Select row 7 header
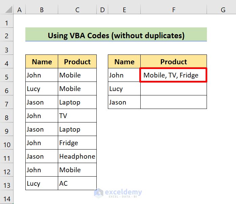 pyautogui.click(x=6, y=102)
